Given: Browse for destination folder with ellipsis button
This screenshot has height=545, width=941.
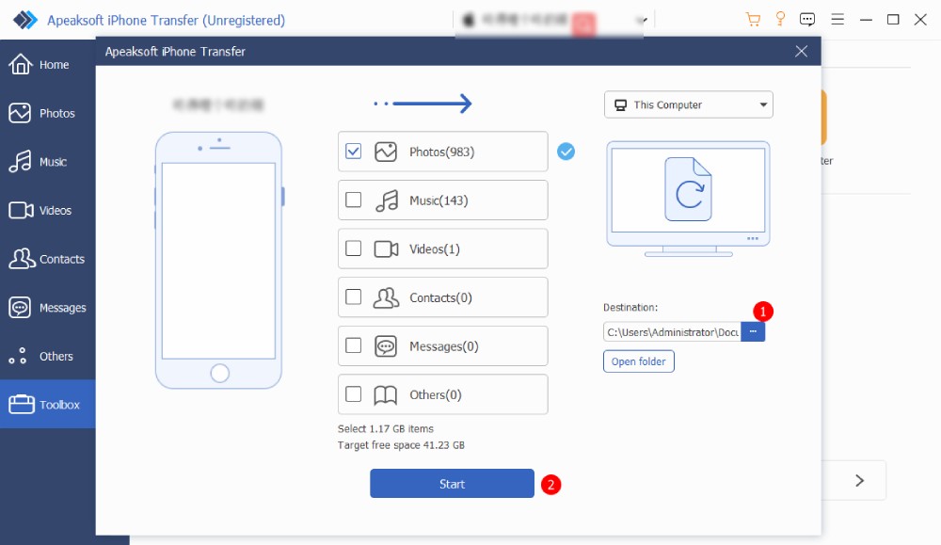Looking at the screenshot, I should [x=753, y=332].
